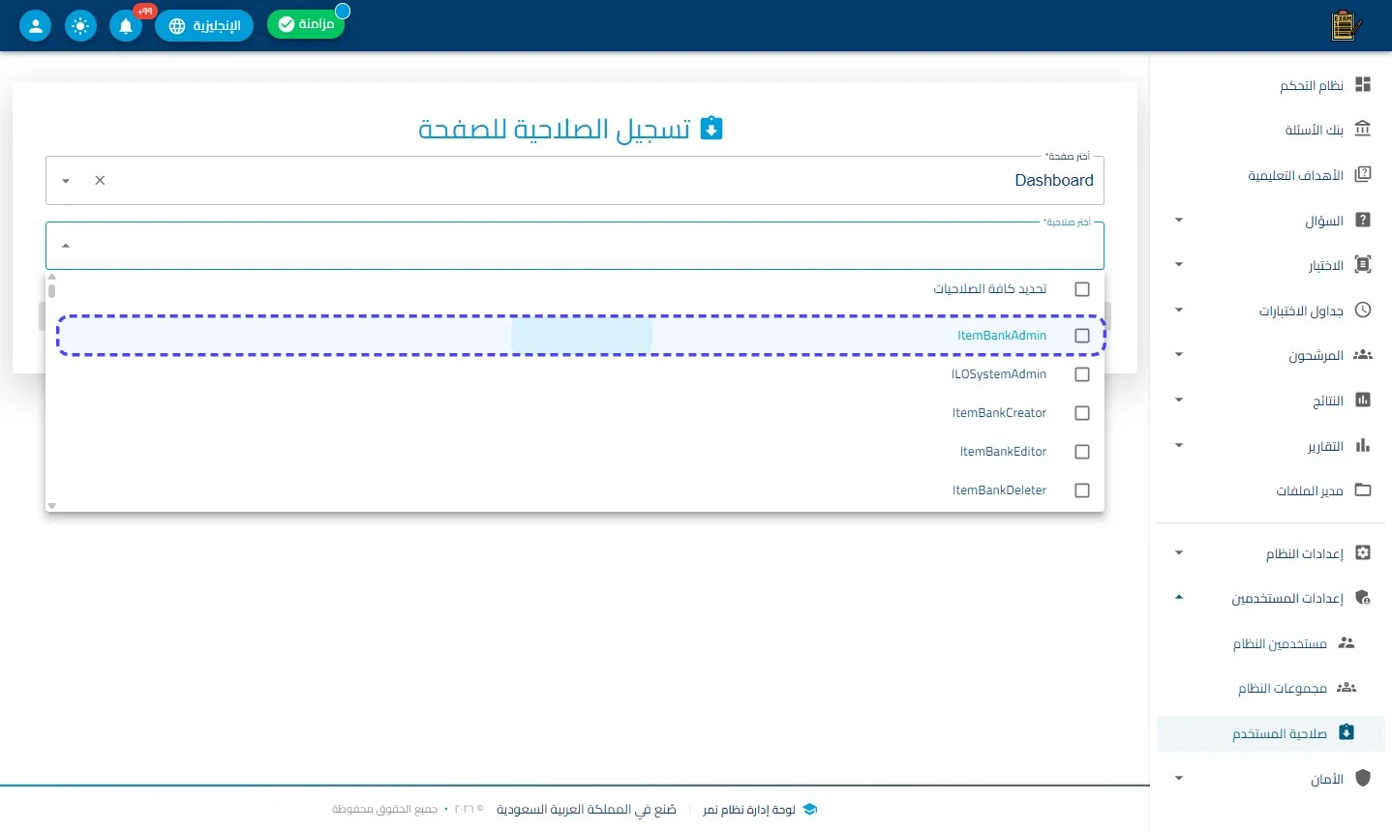Select صلاحية المستخدم menu item

point(1271,733)
